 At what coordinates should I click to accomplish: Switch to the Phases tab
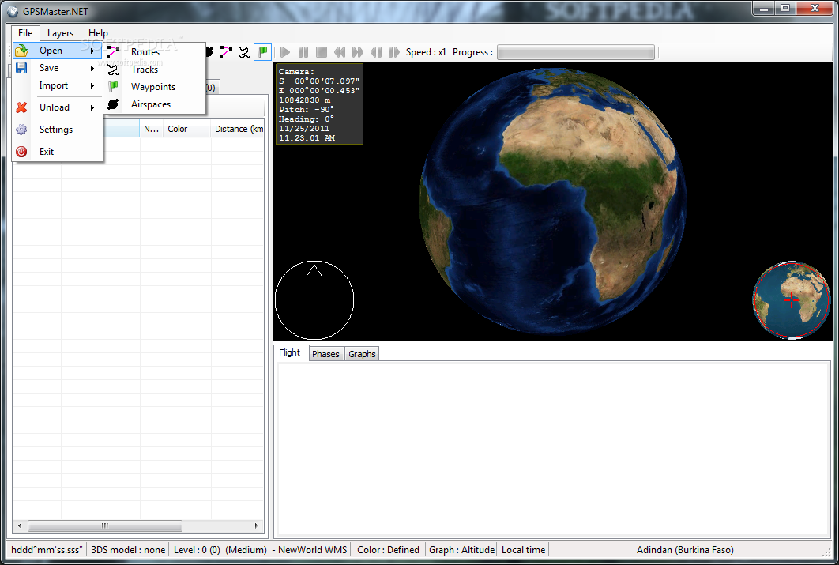pyautogui.click(x=325, y=354)
